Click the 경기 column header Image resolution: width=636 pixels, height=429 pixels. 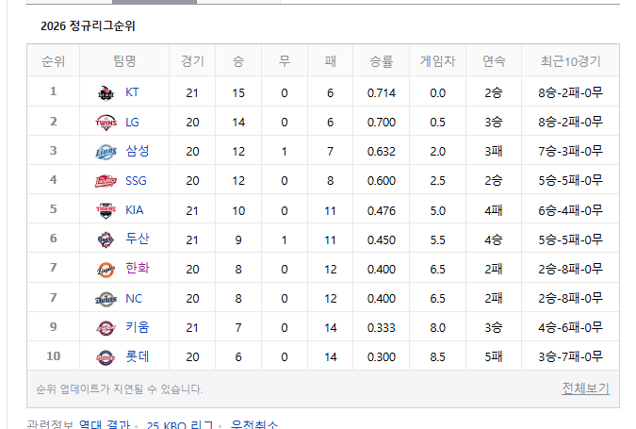tap(192, 61)
